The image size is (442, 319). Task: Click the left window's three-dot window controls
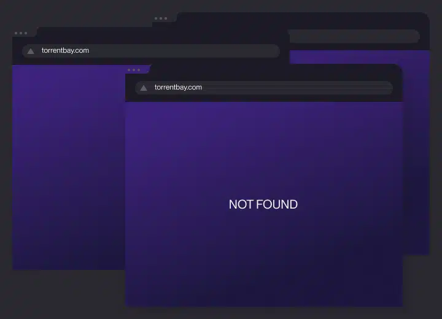(x=21, y=33)
